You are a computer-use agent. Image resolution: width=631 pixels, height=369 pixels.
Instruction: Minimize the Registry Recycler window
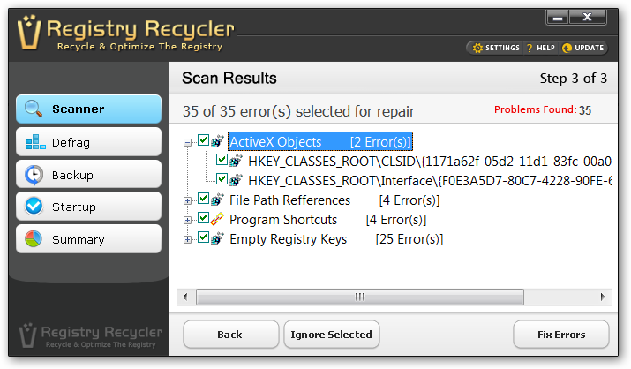[x=558, y=18]
